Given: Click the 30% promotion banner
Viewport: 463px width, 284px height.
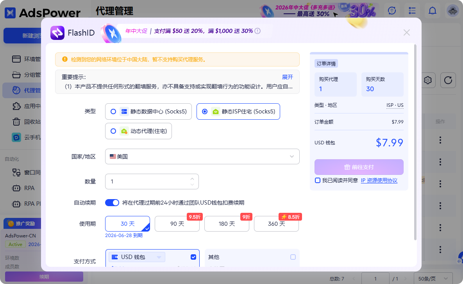Looking at the screenshot, I should [x=319, y=11].
